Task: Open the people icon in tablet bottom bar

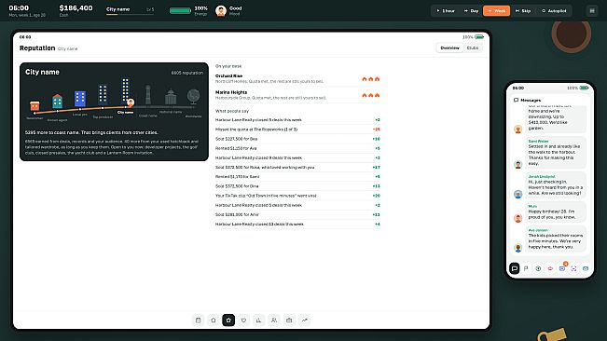Action: [x=274, y=321]
